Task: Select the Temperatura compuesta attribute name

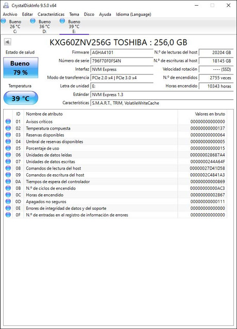Action: (48, 128)
